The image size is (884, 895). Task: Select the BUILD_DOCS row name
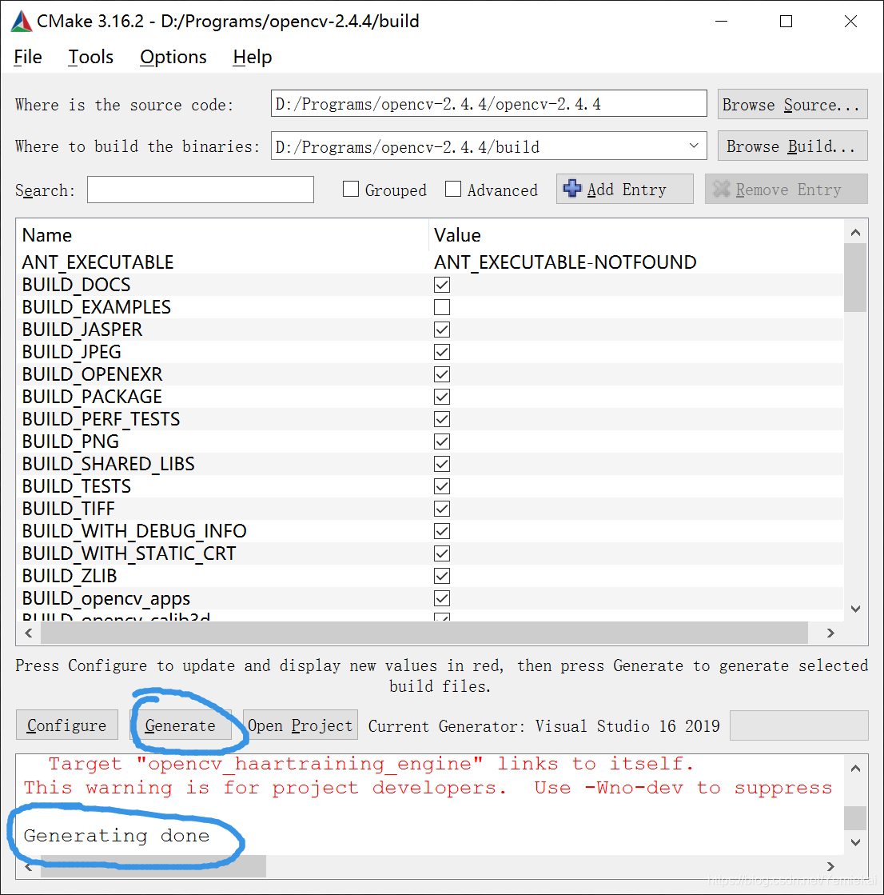pyautogui.click(x=77, y=285)
